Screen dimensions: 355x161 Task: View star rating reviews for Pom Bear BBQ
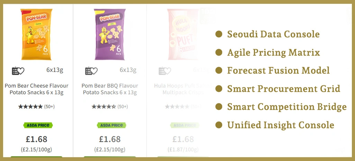[x=110, y=106]
